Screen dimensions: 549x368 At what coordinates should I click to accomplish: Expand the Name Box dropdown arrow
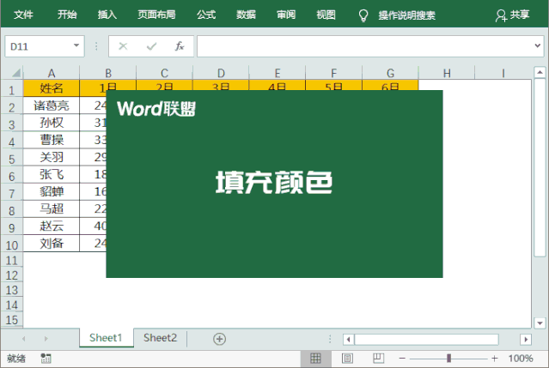[76, 45]
